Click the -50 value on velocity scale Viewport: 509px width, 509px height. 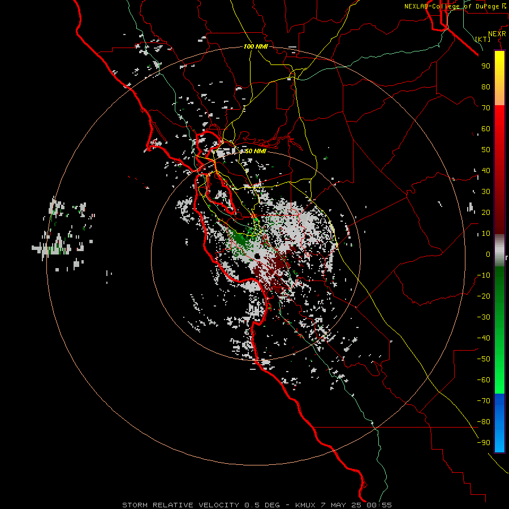(x=484, y=359)
